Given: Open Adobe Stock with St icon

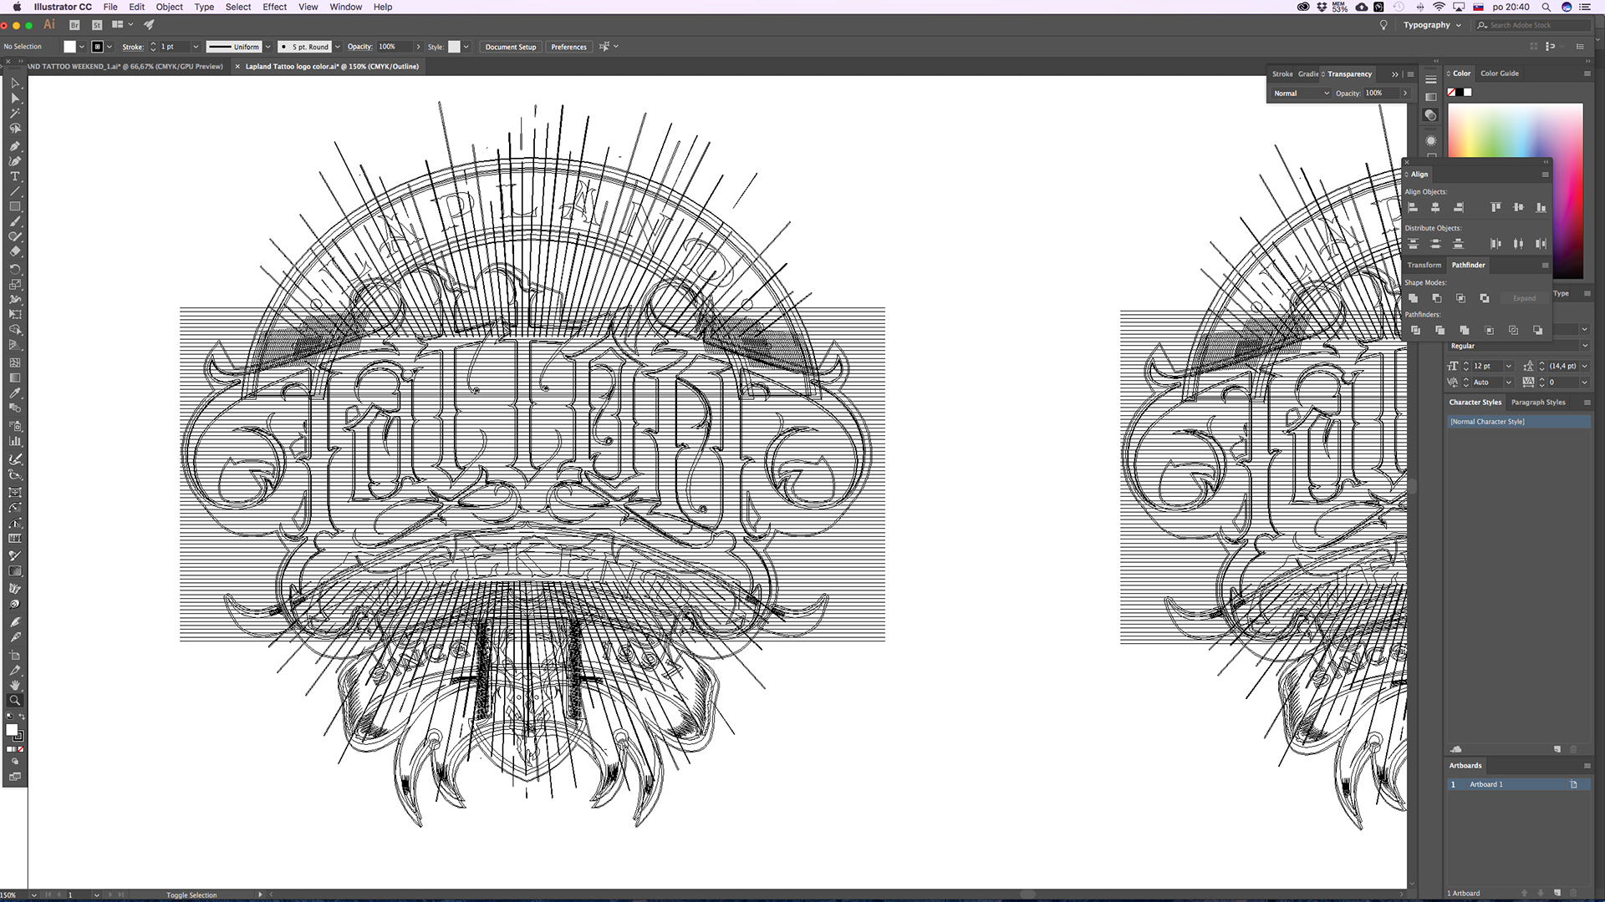Looking at the screenshot, I should (x=97, y=25).
